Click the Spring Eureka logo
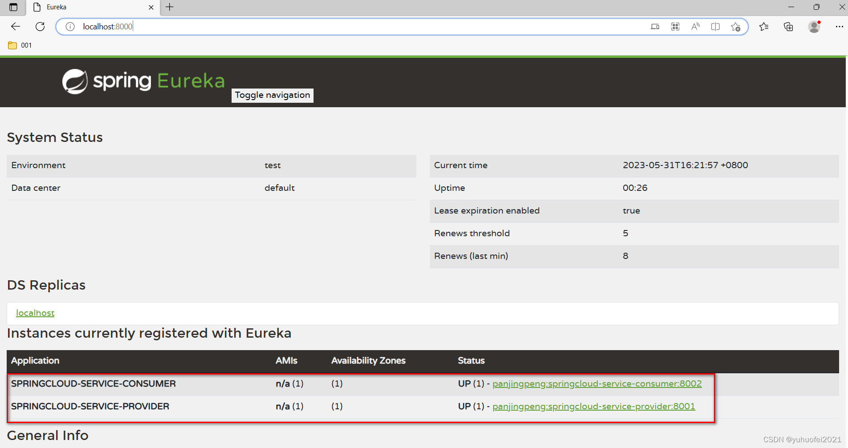Screen dimensions: 848x448 click(143, 81)
